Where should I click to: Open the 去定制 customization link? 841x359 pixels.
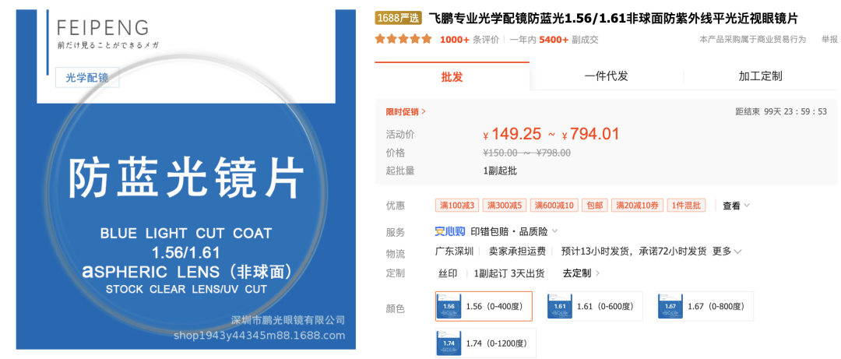(581, 273)
